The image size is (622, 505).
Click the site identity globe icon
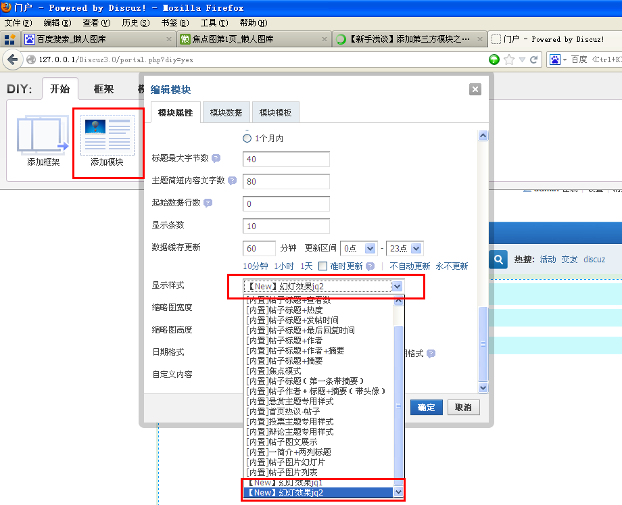pyautogui.click(x=31, y=59)
